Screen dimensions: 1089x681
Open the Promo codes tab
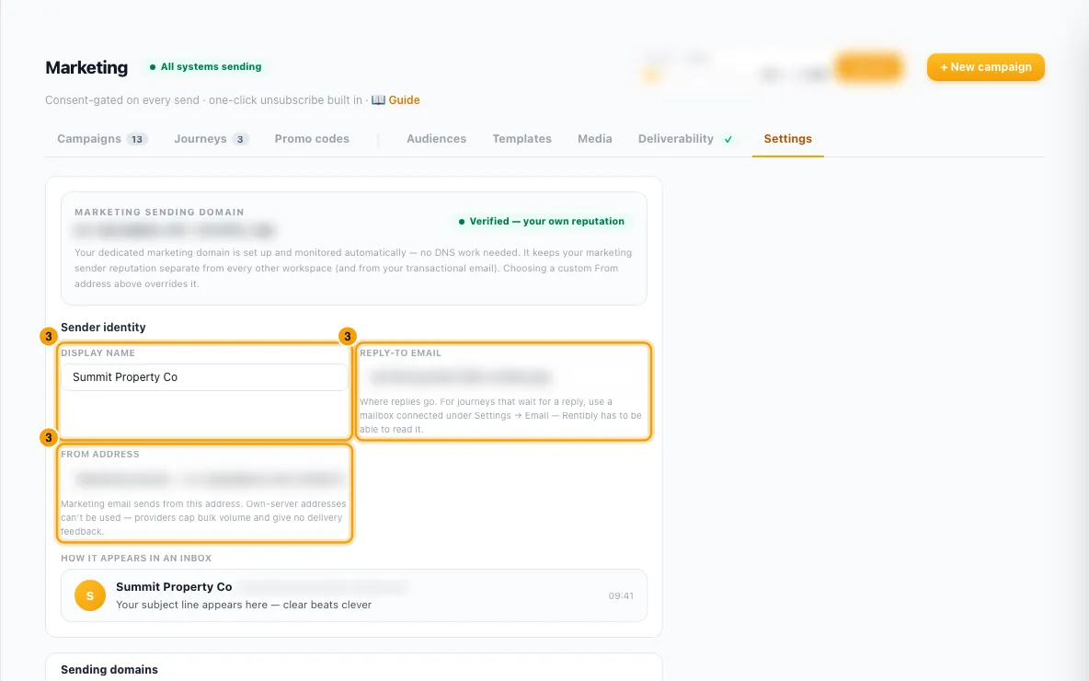point(312,139)
